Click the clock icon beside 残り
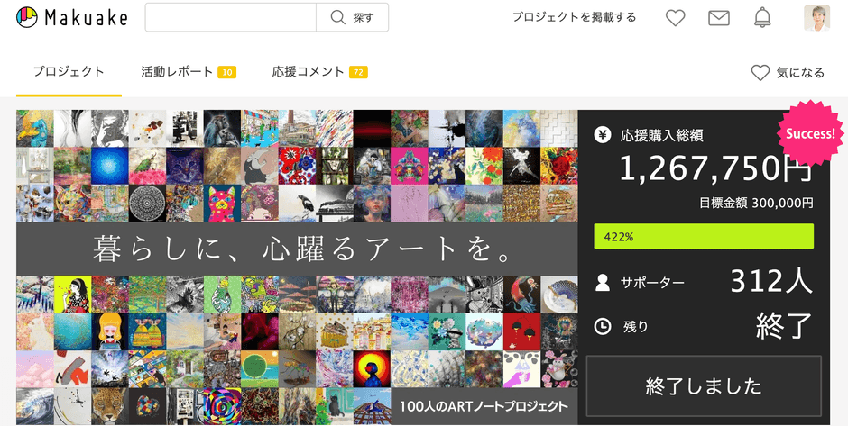Screen dimensions: 848x426 click(x=603, y=326)
